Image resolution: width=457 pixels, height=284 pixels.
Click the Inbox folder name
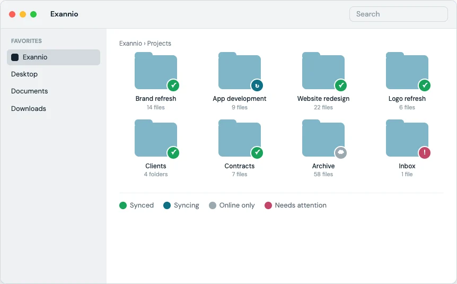click(x=407, y=166)
